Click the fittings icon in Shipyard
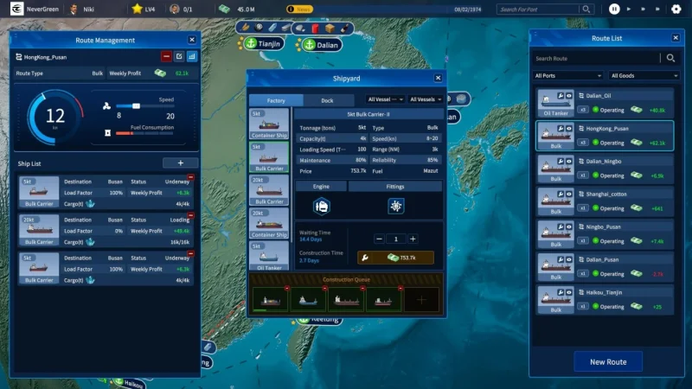 pos(396,206)
